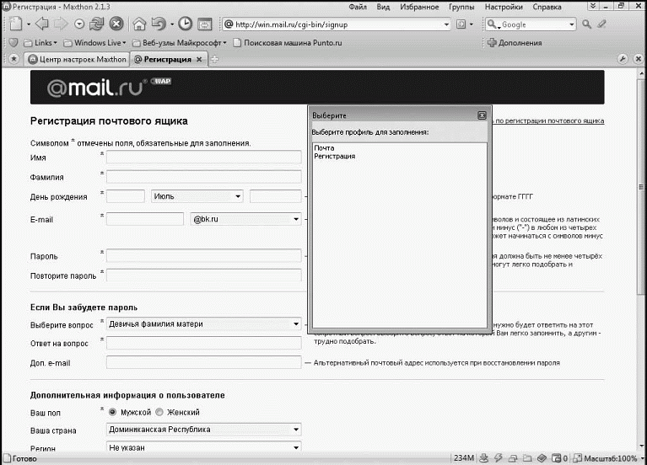Click the full screen window icon in toolbar
Image resolution: width=647 pixels, height=465 pixels.
coord(204,24)
